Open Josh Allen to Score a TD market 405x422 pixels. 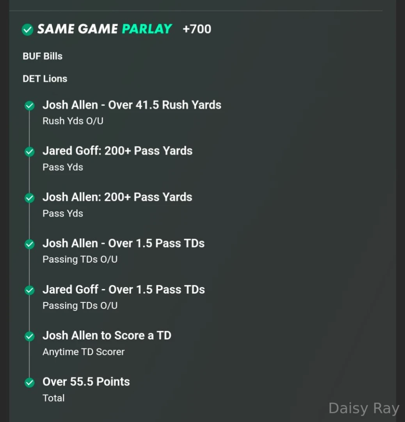coord(107,336)
